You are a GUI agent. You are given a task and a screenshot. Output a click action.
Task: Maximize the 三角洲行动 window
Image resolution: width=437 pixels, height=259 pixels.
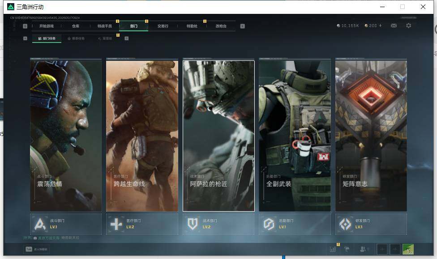[403, 7]
